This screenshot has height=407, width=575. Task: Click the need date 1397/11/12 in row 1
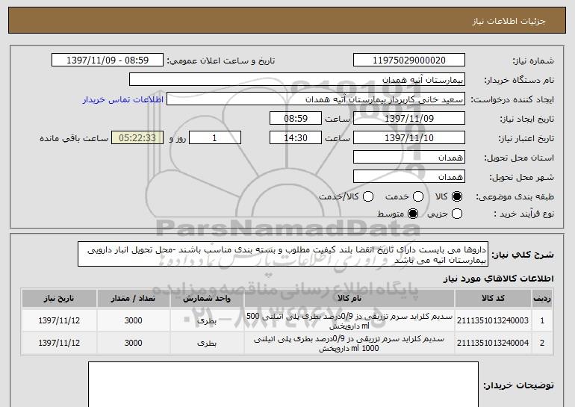point(59,320)
